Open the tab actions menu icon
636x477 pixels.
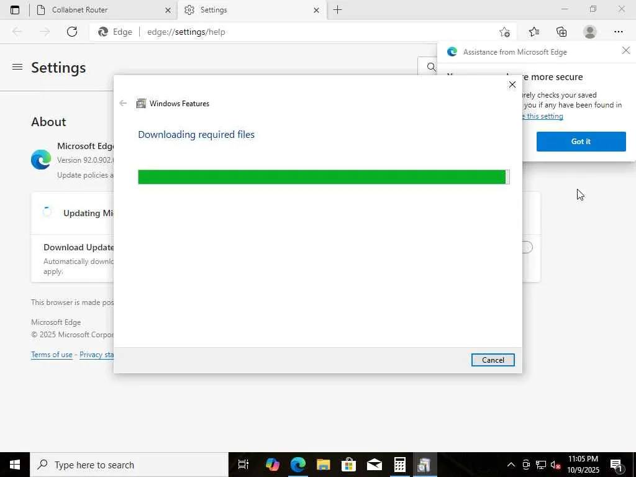15,10
